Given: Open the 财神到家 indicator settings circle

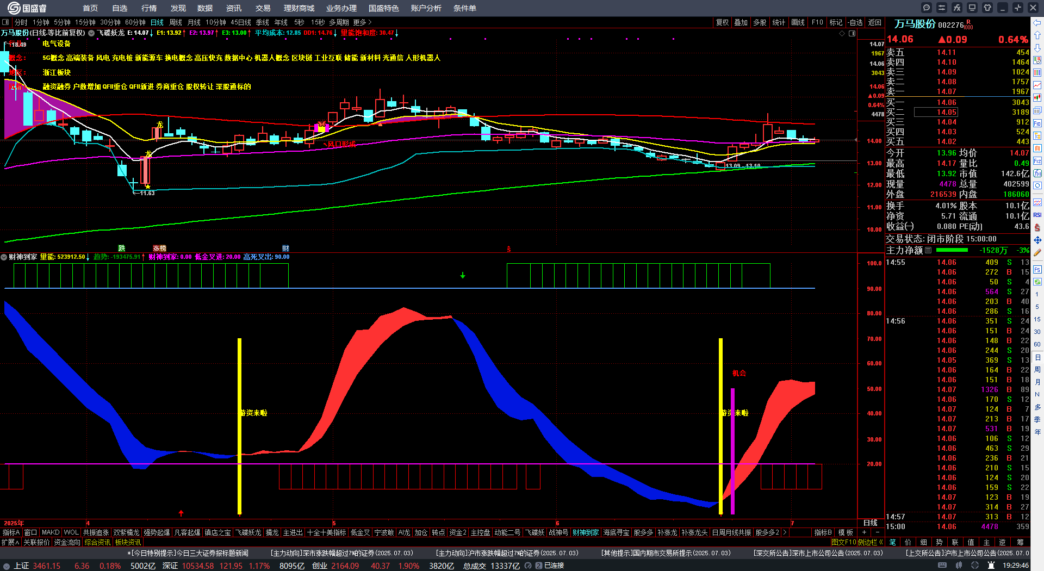Looking at the screenshot, I should pyautogui.click(x=4, y=257).
